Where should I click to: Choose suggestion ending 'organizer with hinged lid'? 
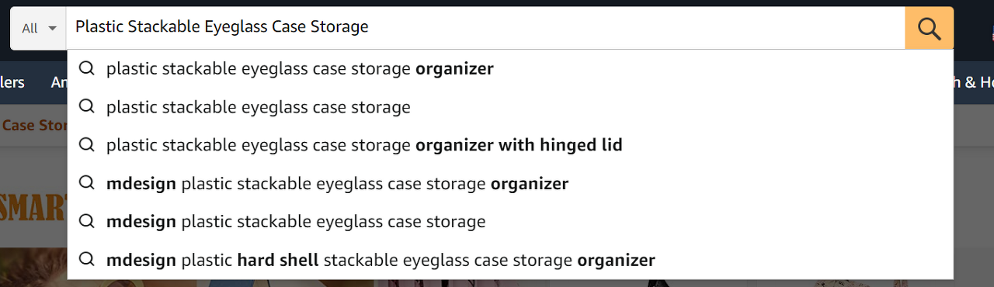510,145
